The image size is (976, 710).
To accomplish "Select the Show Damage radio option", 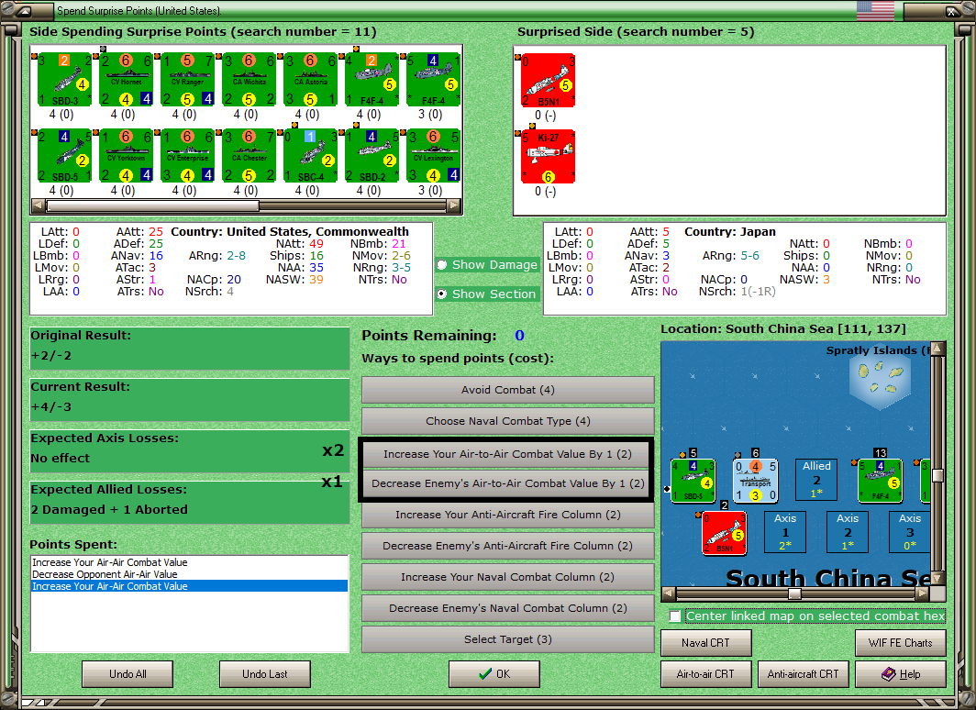I will (442, 264).
